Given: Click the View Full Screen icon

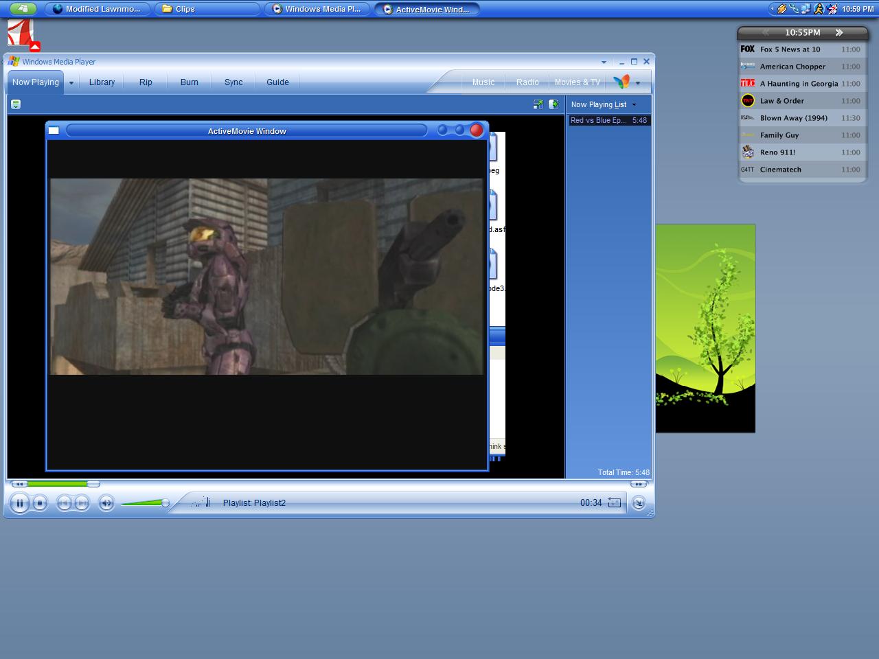Looking at the screenshot, I should 538,104.
